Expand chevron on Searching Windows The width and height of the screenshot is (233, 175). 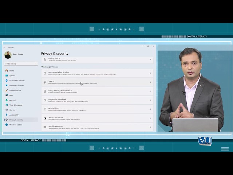point(150,127)
